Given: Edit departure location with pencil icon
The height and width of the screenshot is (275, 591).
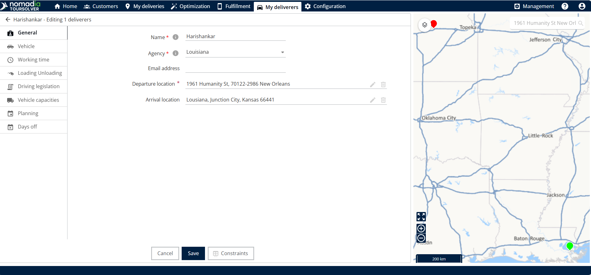Looking at the screenshot, I should 372,84.
